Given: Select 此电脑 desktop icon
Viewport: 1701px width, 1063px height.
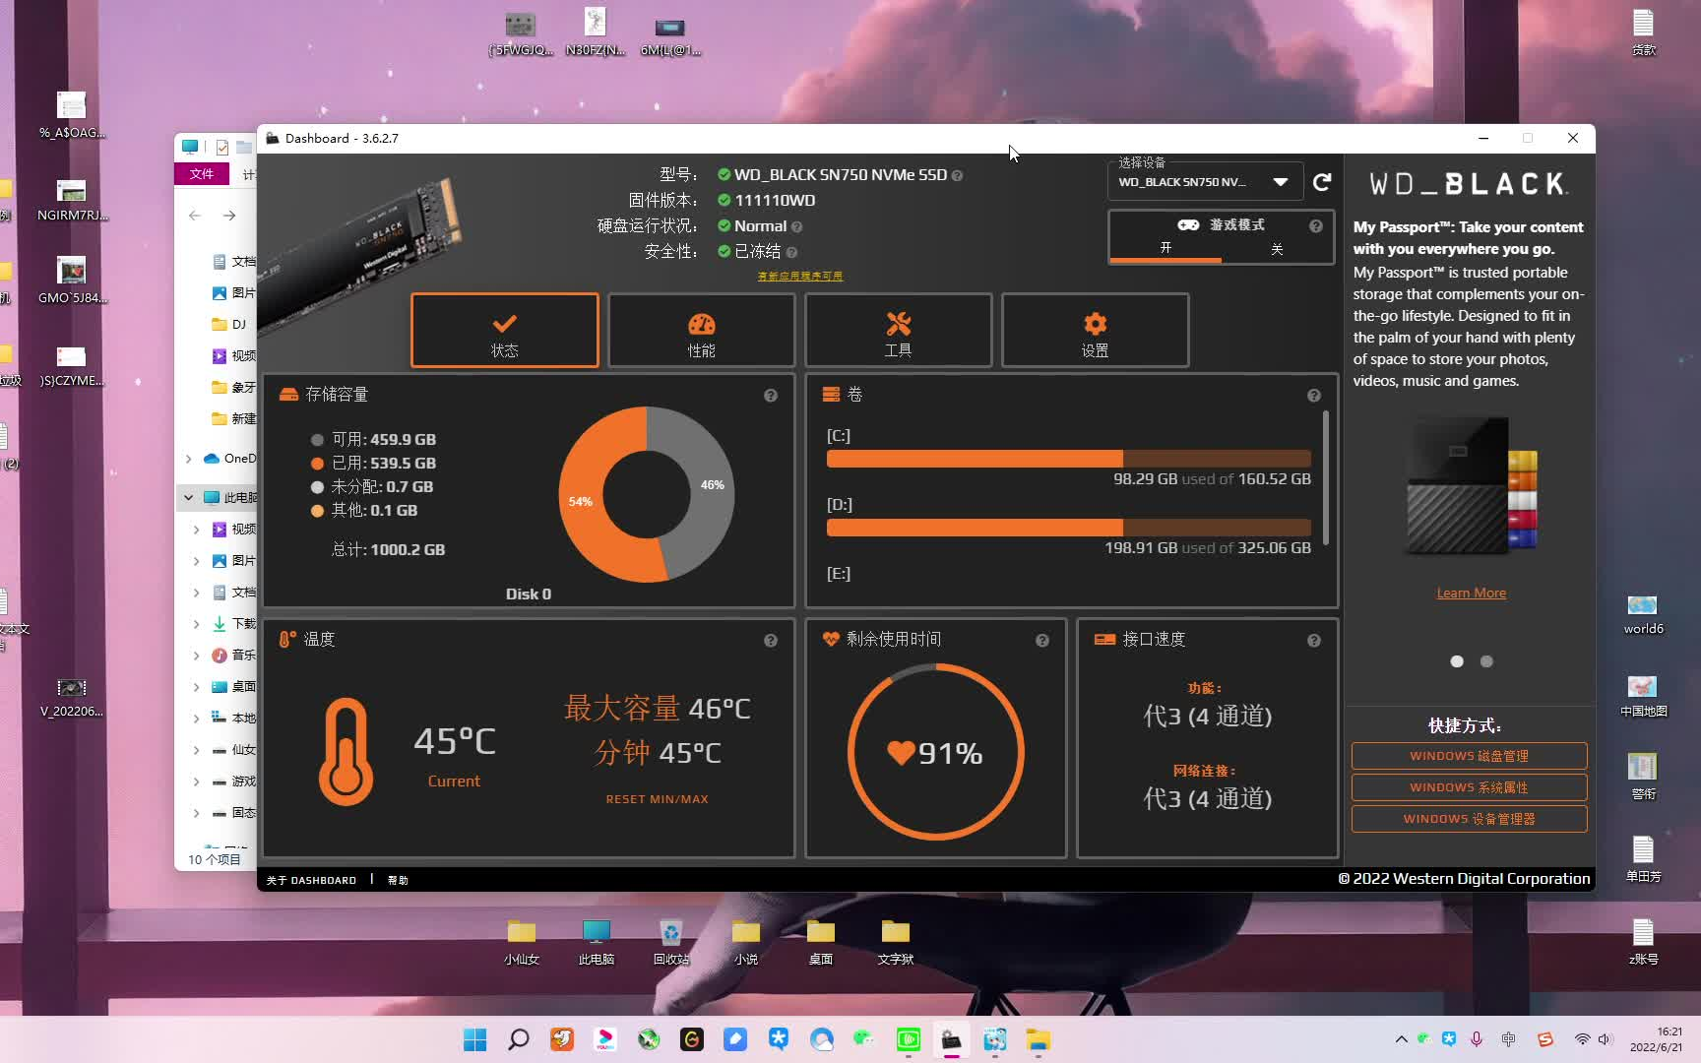Looking at the screenshot, I should click(596, 942).
